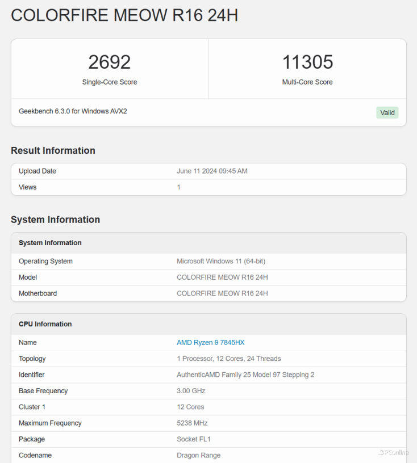Click the Geekbench 6.3.0 for Windows AVX2 text

point(73,111)
